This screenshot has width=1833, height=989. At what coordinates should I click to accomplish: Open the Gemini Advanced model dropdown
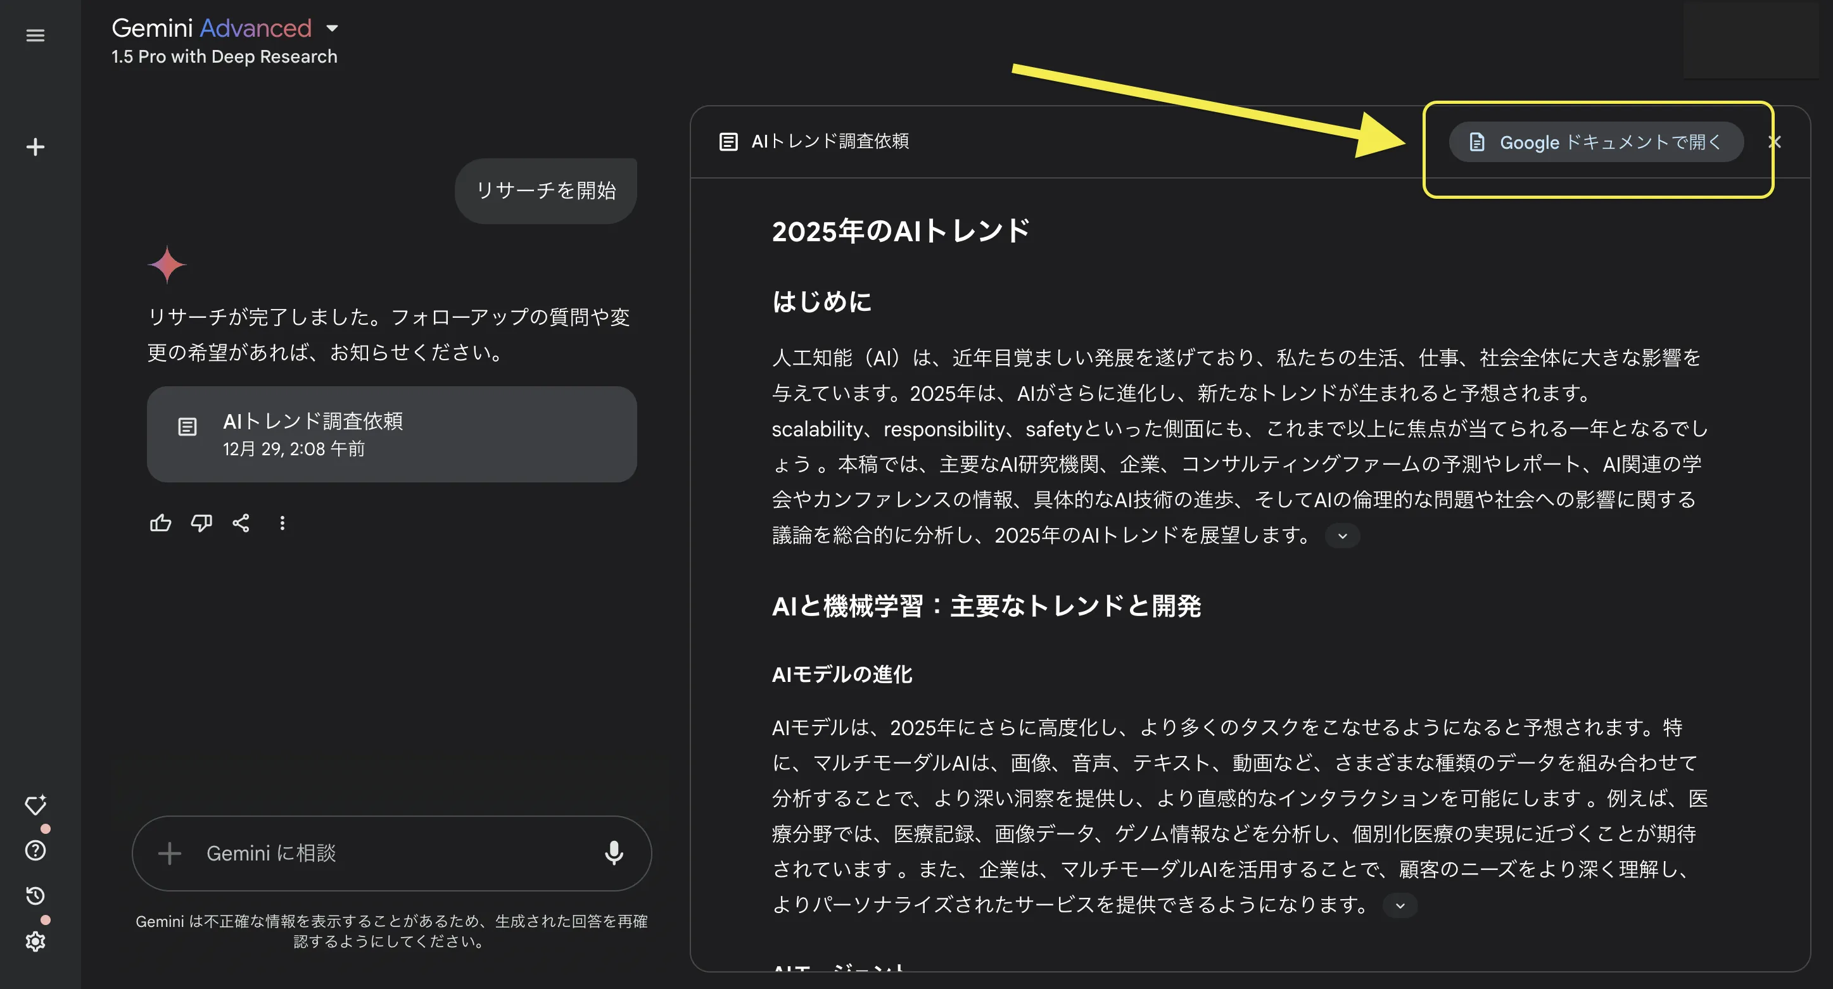tap(225, 28)
